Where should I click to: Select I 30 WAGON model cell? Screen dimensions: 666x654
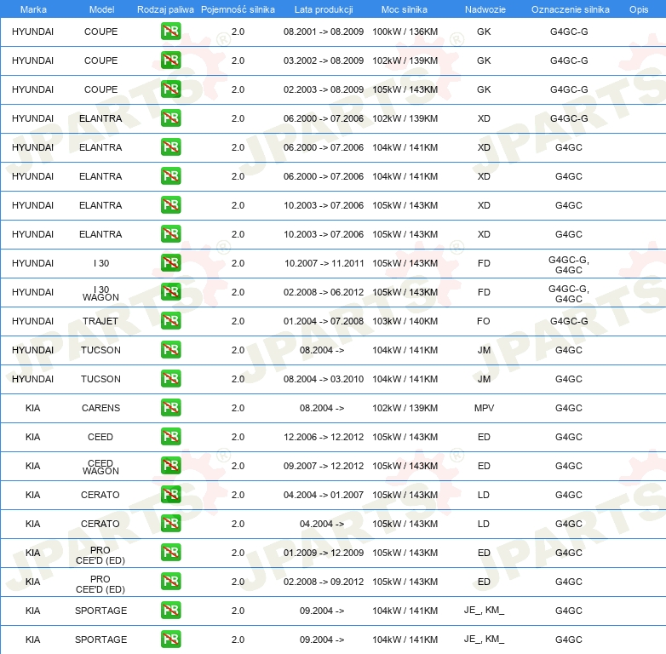[x=100, y=293]
